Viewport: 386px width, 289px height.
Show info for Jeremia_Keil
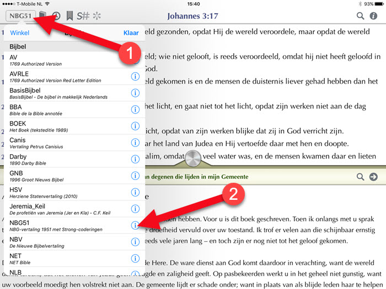pos(135,209)
